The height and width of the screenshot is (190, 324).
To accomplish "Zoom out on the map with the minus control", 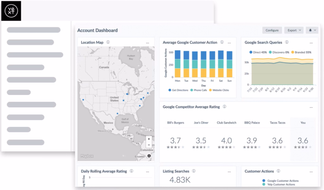I will tap(148, 145).
